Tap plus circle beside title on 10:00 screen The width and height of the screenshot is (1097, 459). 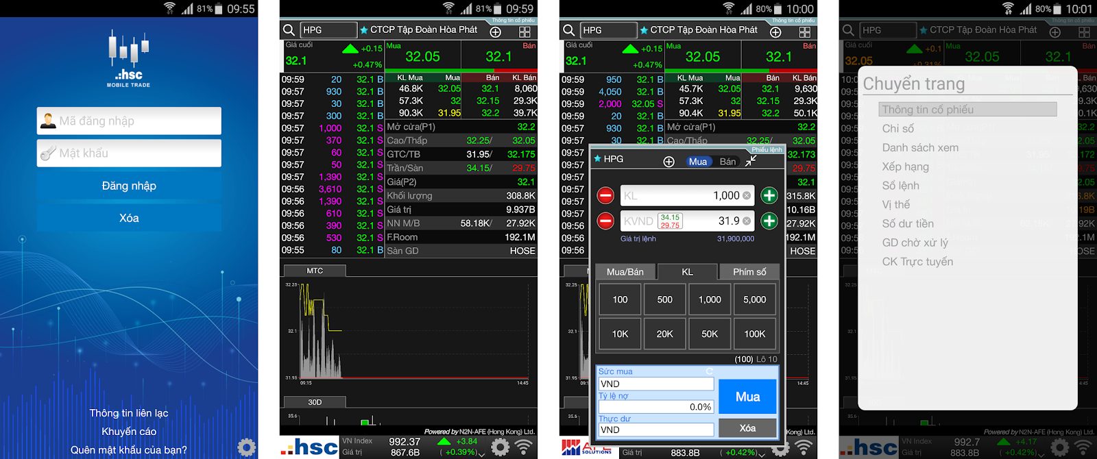click(x=775, y=32)
